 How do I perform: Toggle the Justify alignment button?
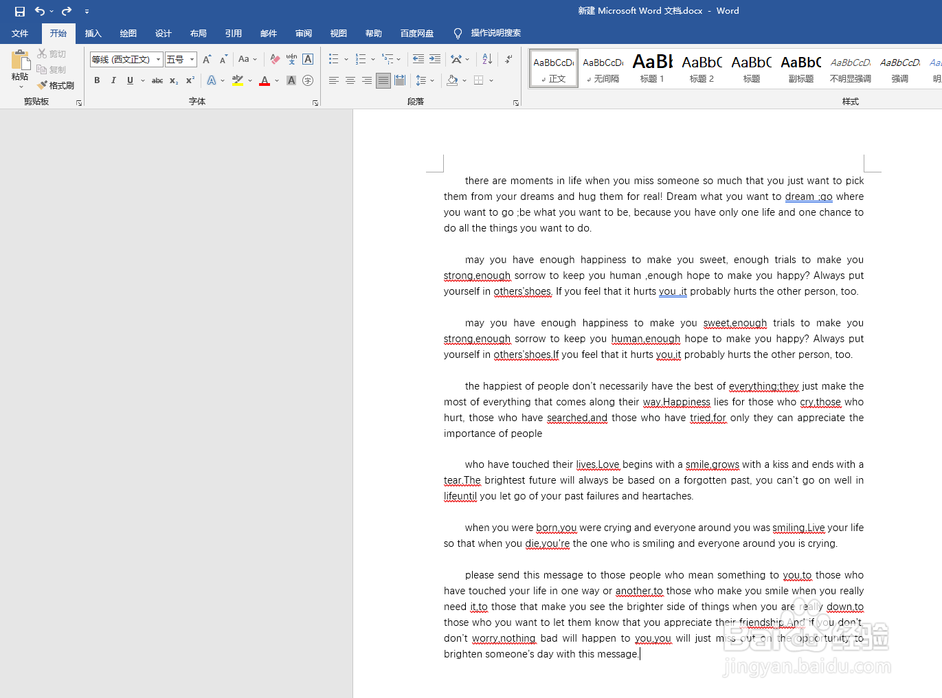click(x=383, y=80)
